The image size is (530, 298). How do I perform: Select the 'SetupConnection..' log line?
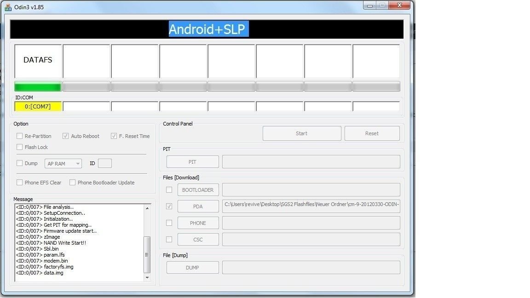point(50,213)
